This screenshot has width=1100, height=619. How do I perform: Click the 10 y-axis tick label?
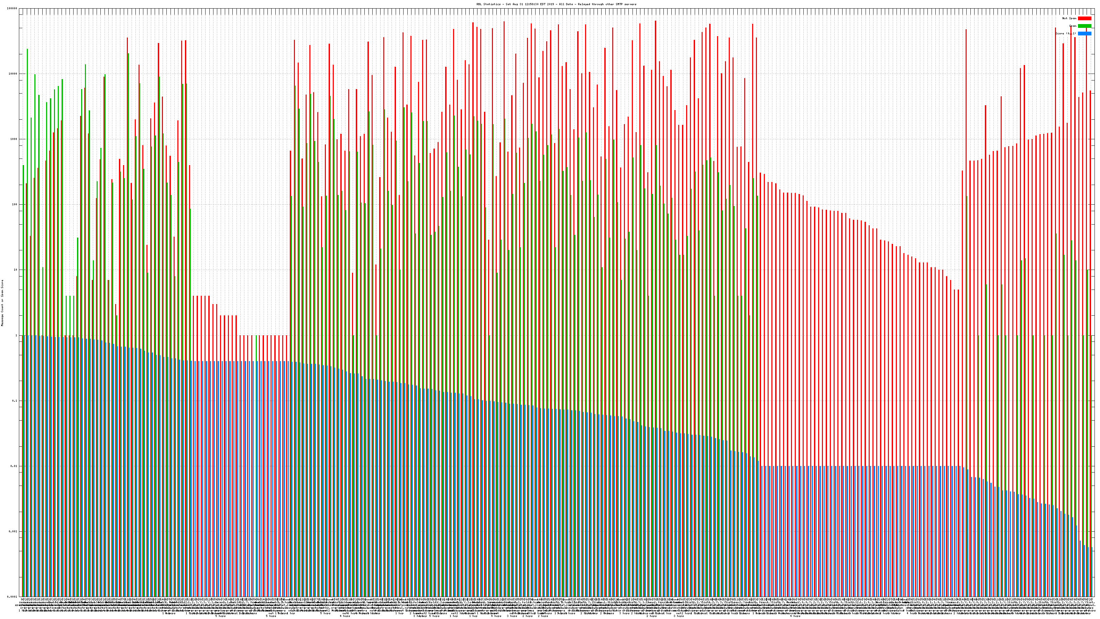click(16, 270)
